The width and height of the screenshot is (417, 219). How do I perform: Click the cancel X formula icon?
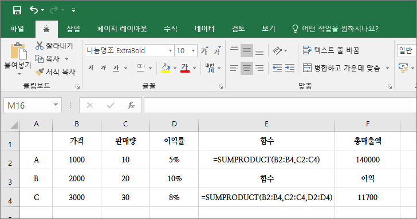90,105
